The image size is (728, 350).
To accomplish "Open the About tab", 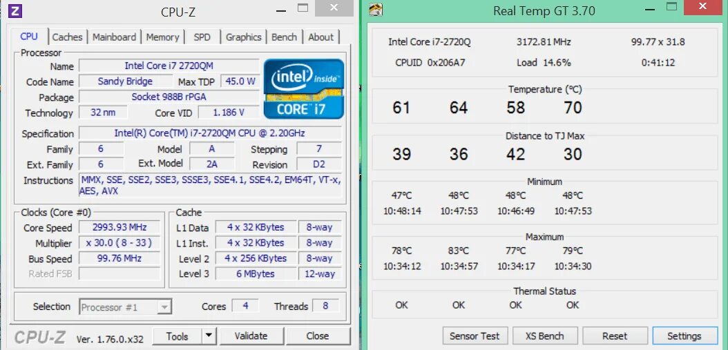I will pyautogui.click(x=320, y=37).
